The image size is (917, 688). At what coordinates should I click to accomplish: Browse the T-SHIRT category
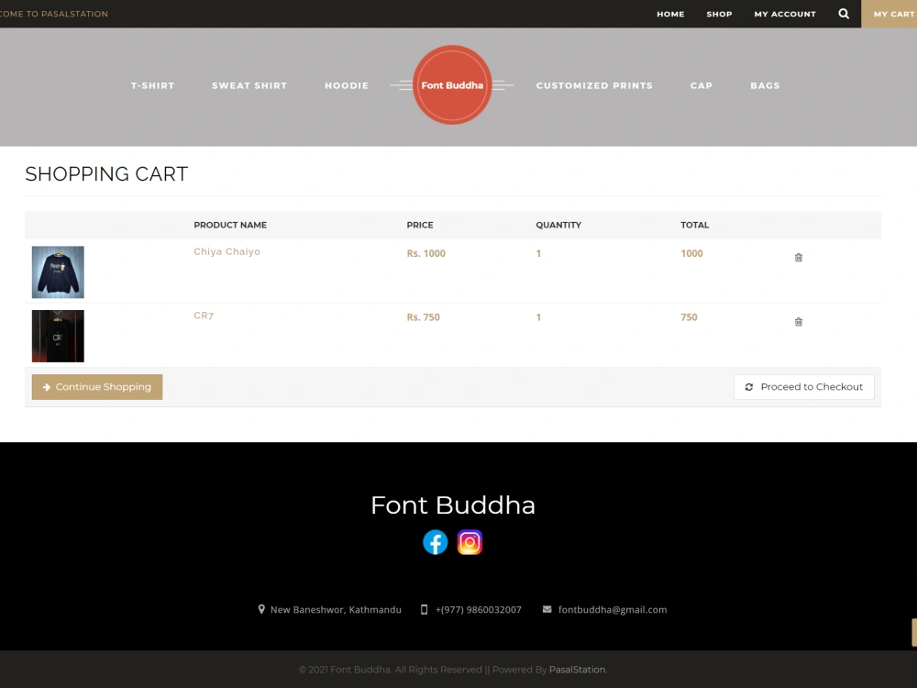(x=152, y=85)
